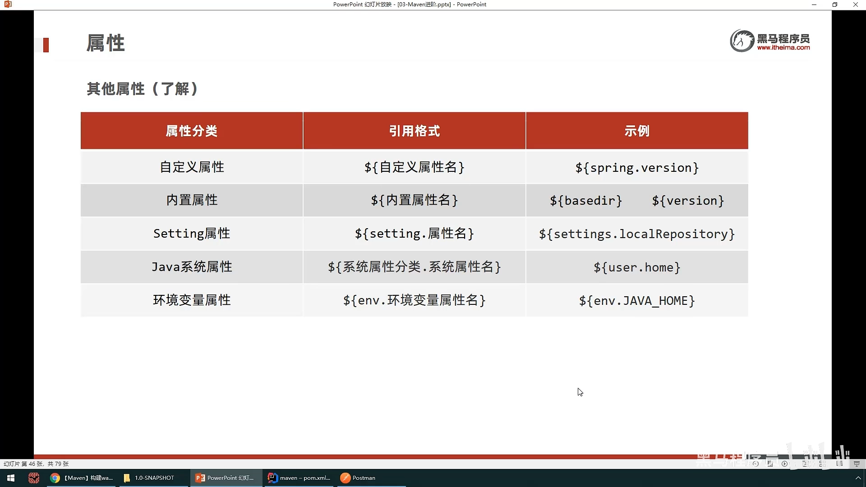The image size is (866, 487).
Task: Restore down the PowerPoint window
Action: point(834,5)
